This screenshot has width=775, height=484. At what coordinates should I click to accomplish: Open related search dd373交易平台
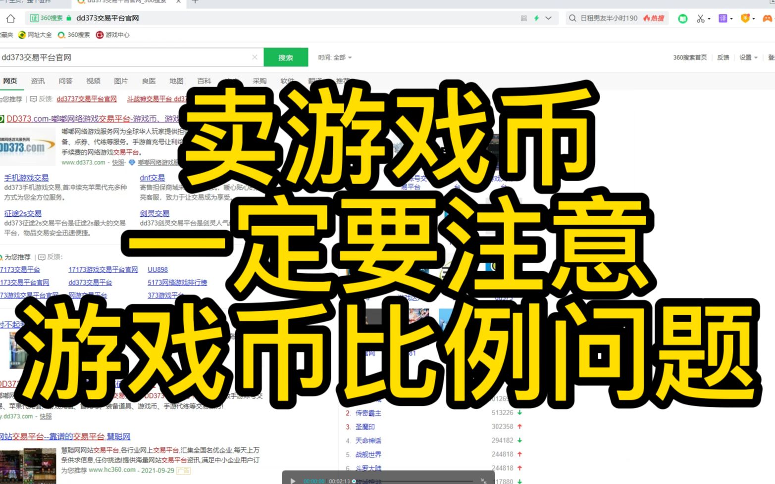point(90,283)
